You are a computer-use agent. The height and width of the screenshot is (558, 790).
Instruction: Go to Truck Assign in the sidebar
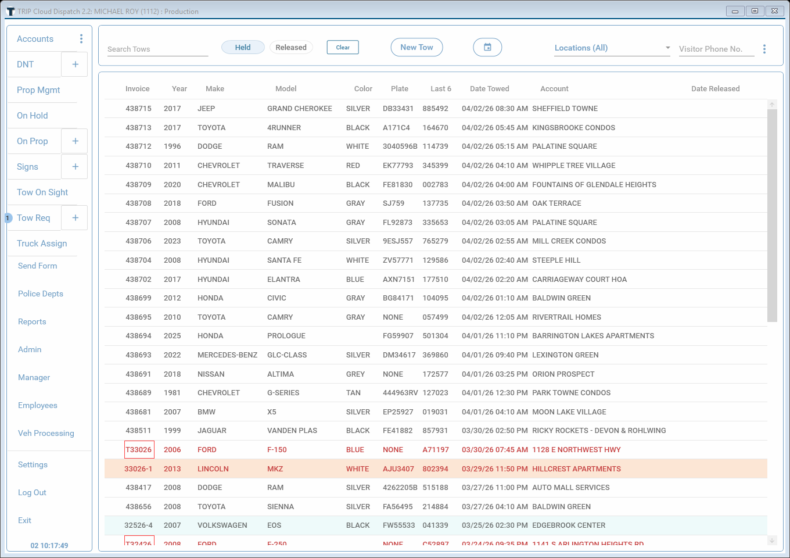coord(42,244)
